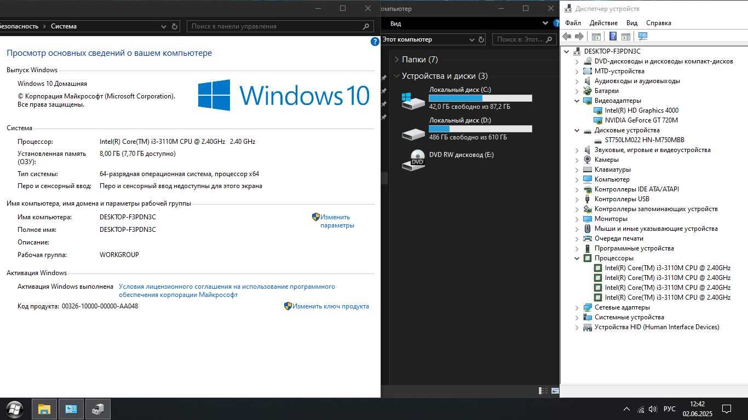Select NVIDIA GeForce GT 720M adapter
748x420 pixels.
(x=641, y=120)
